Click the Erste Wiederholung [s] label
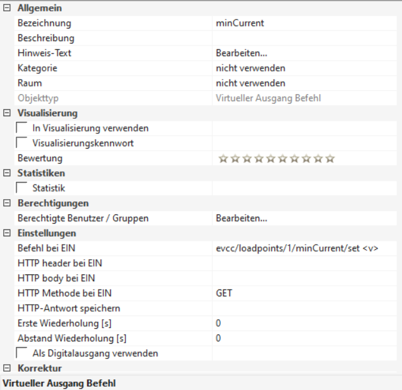 [x=64, y=324]
